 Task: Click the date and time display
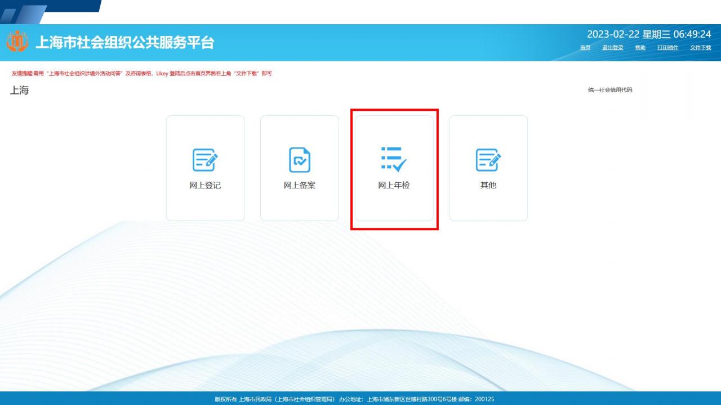[x=649, y=35]
